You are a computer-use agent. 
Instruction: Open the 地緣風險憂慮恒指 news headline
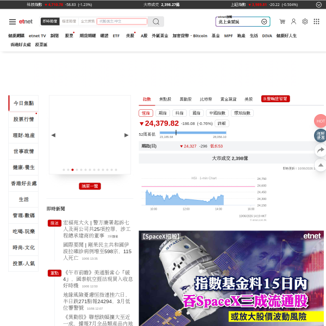click(x=97, y=301)
